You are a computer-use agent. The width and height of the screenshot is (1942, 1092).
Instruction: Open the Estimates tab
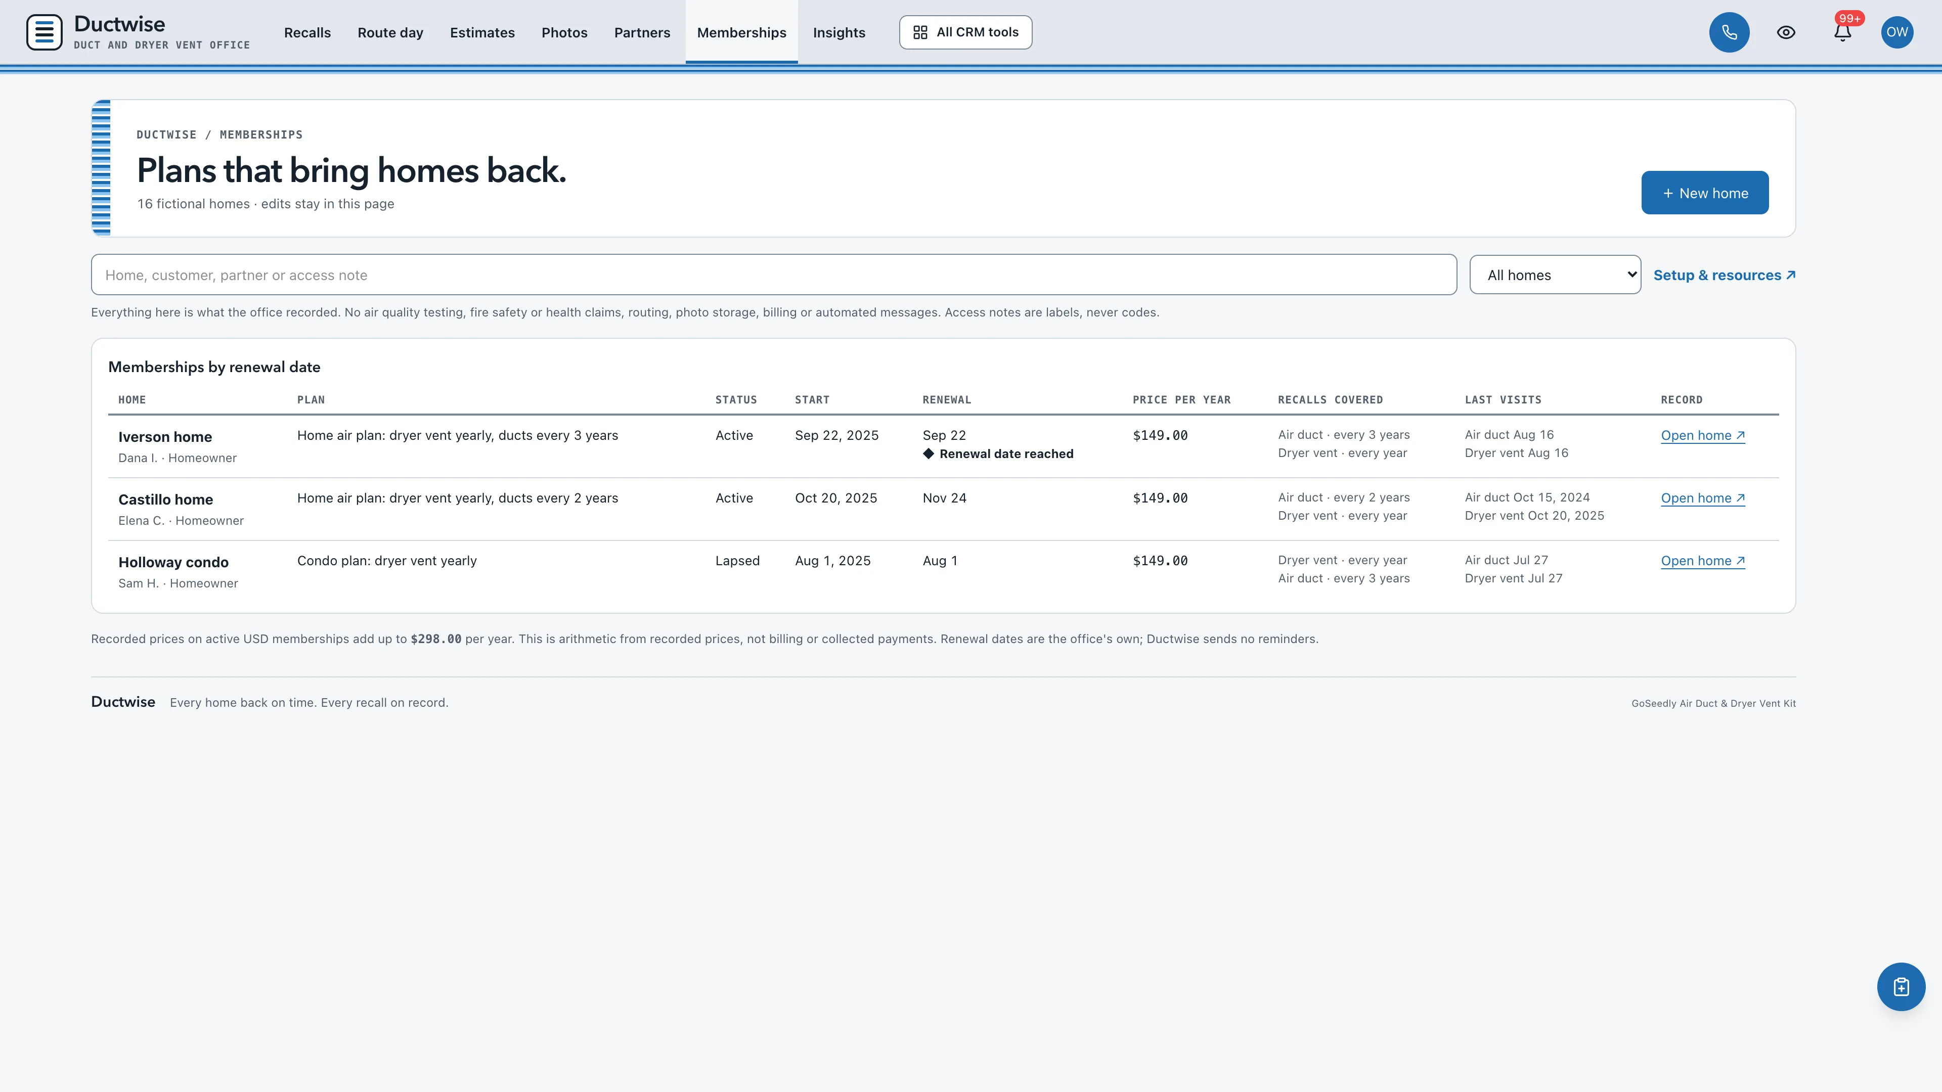pos(482,32)
